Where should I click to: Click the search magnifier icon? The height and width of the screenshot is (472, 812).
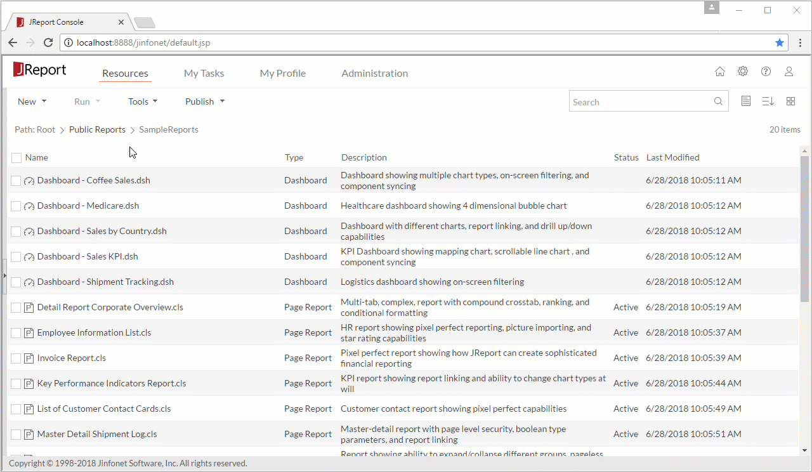[718, 102]
